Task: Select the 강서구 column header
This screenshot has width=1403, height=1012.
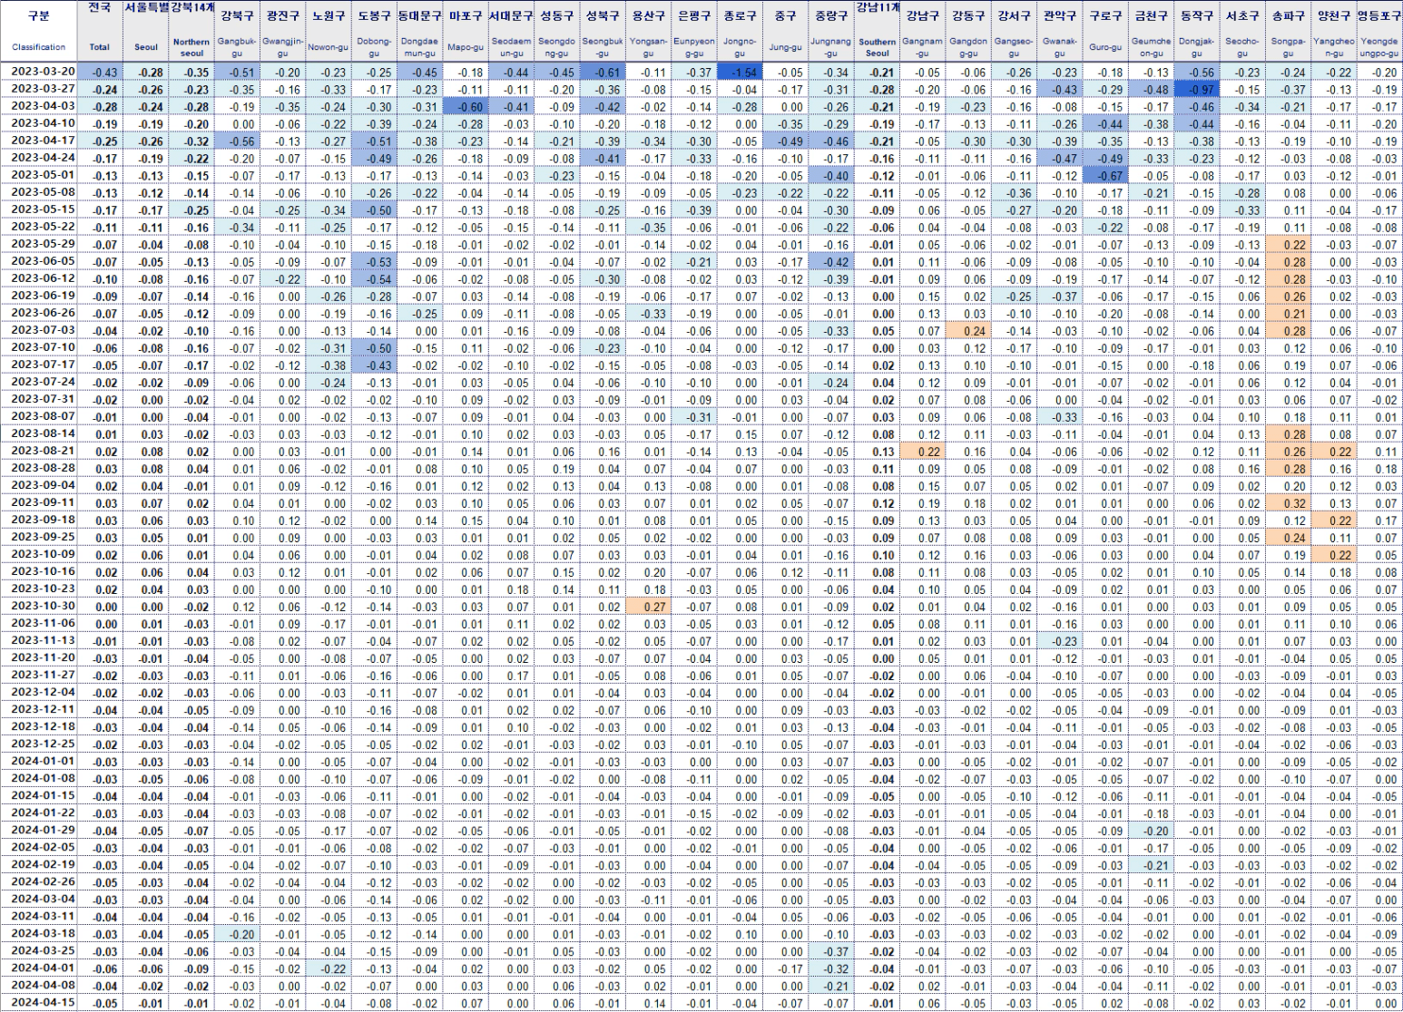Action: click(1014, 15)
